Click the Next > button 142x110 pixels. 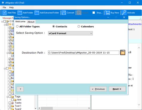point(117,89)
